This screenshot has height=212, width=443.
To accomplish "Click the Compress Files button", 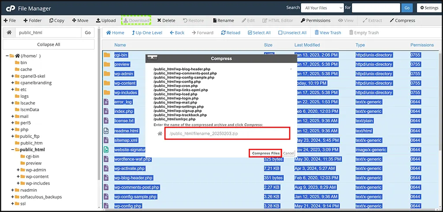I will point(266,153).
